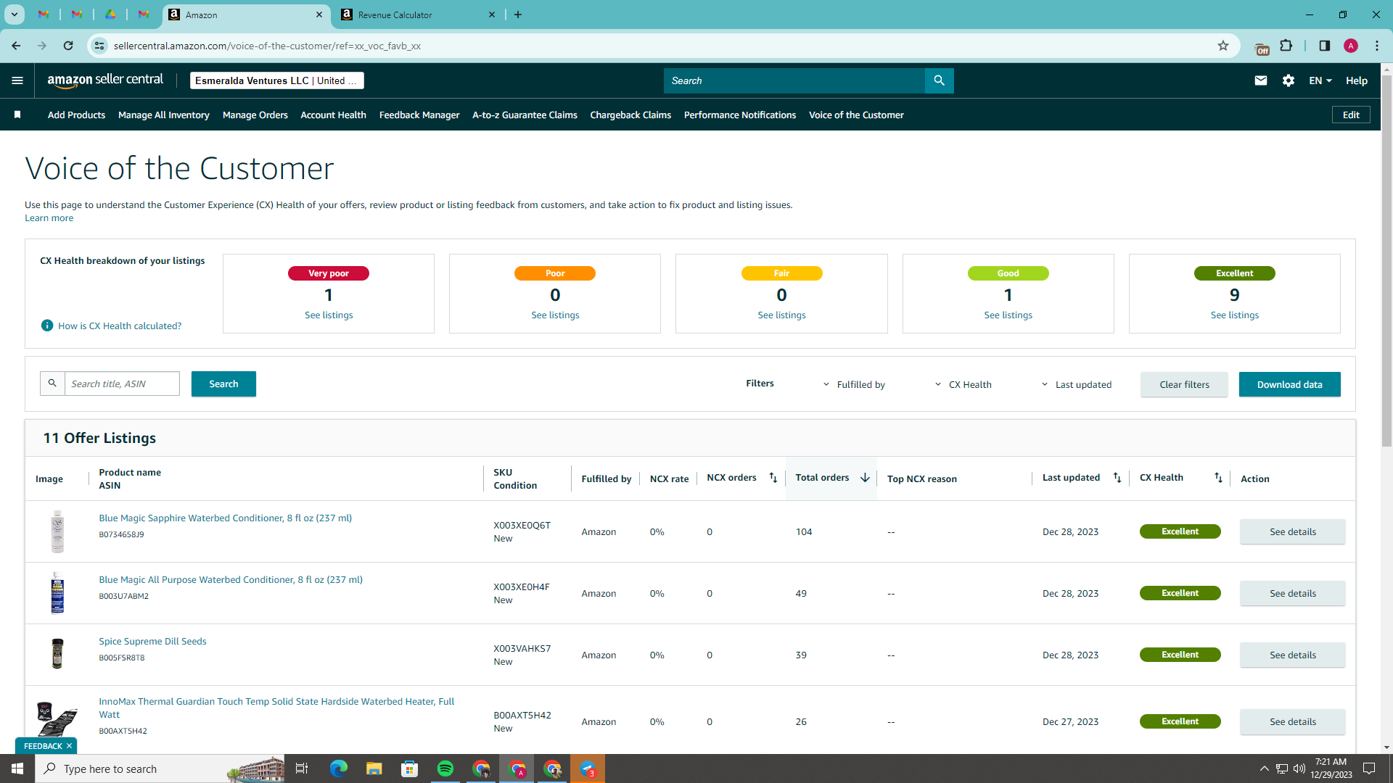Click the Windows Start button
Viewport: 1393px width, 783px height.
pos(17,768)
